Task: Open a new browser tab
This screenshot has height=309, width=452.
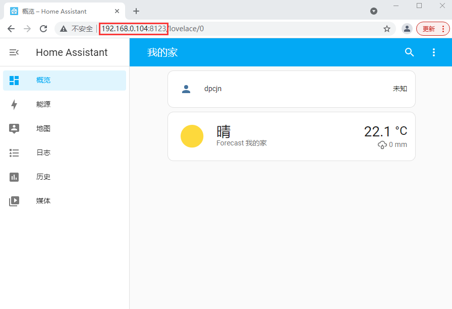Action: click(x=136, y=11)
